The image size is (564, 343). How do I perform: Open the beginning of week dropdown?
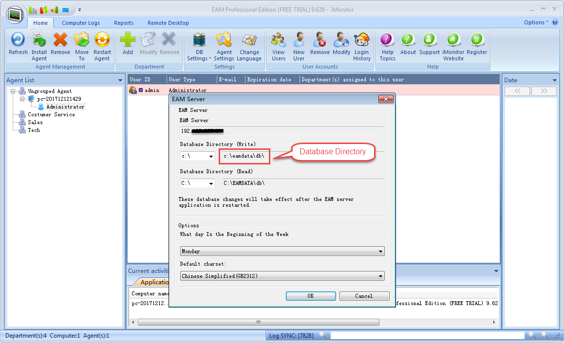pyautogui.click(x=380, y=252)
